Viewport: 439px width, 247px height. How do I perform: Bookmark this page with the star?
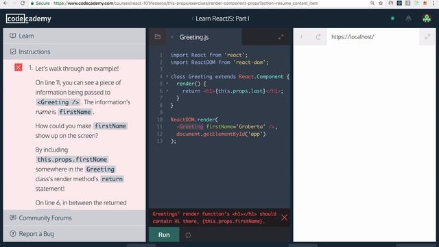pos(381,3)
